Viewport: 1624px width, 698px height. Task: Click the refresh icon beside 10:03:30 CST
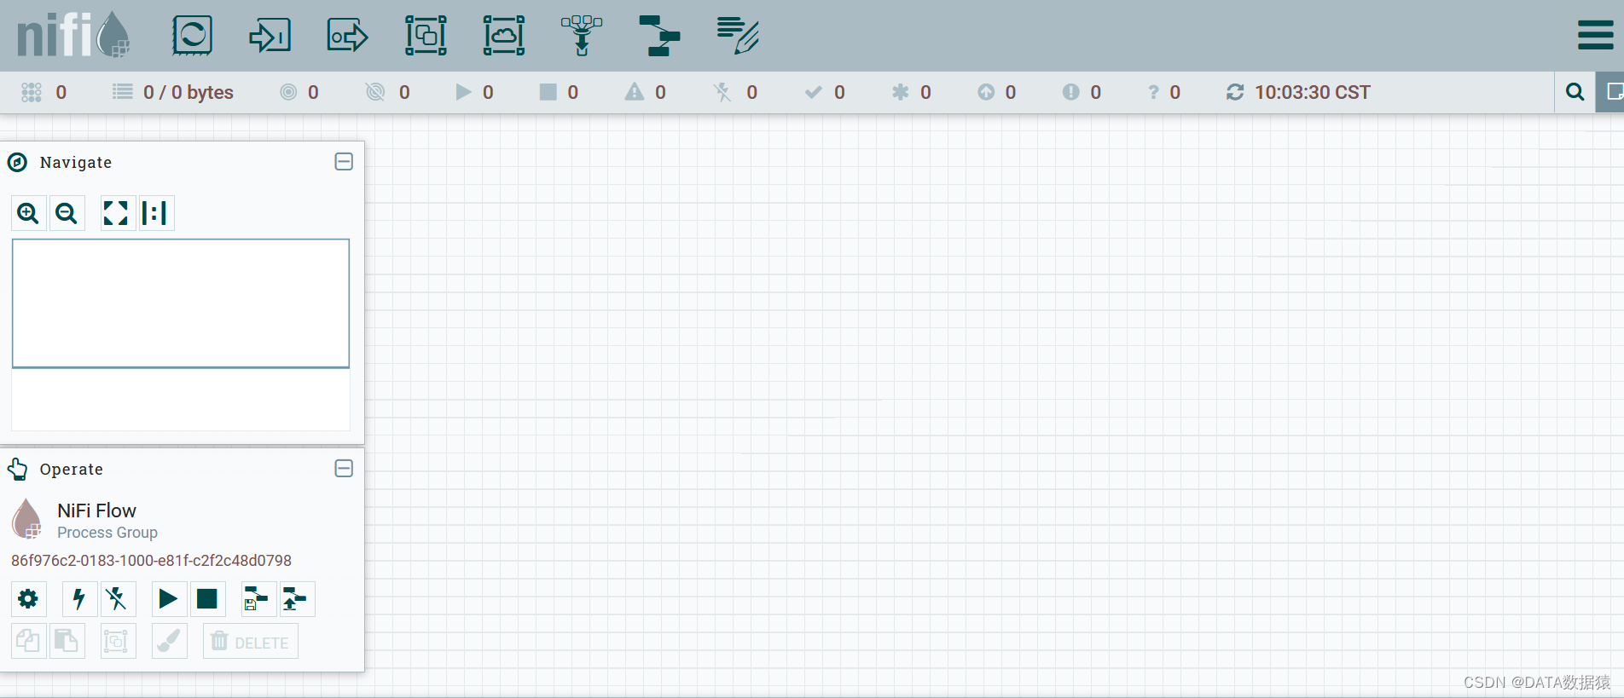(1235, 92)
